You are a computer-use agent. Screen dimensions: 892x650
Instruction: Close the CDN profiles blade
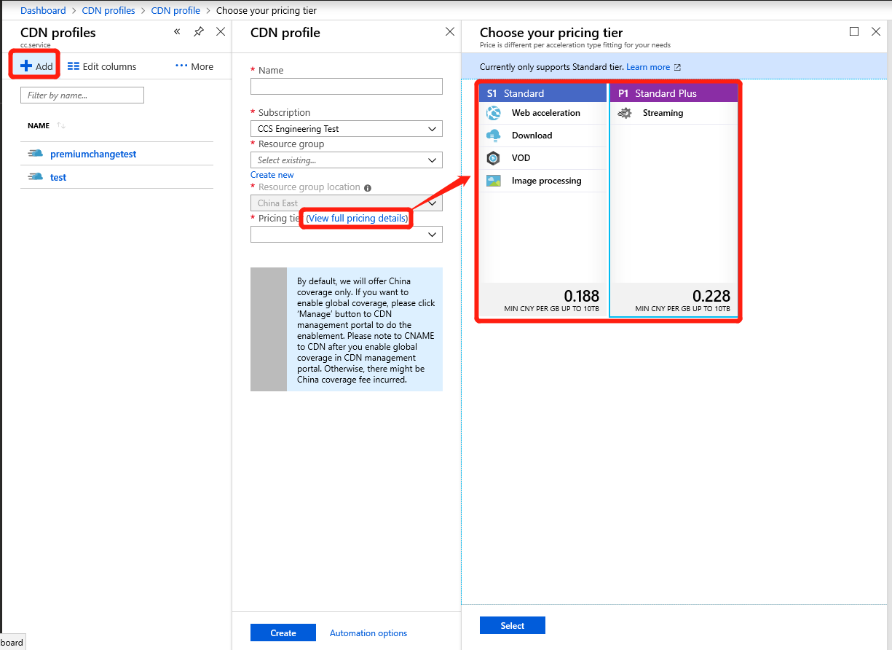click(x=221, y=32)
